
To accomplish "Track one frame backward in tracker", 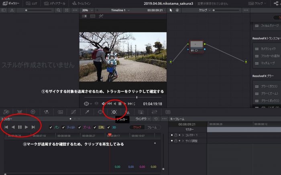I will [x=6, y=127].
